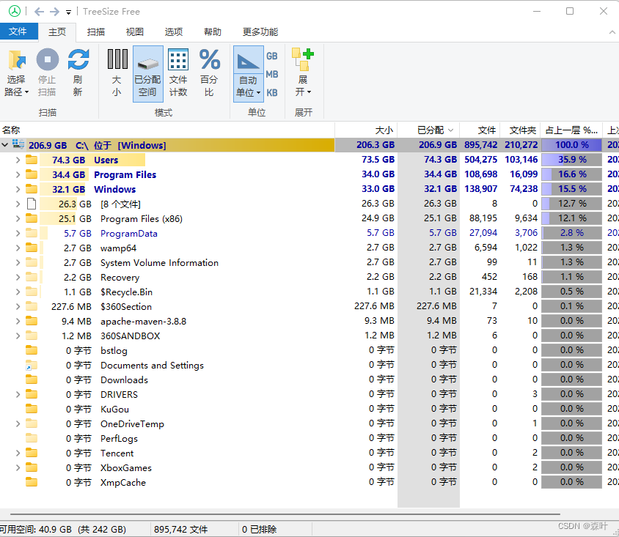Image resolution: width=619 pixels, height=537 pixels.
Task: Open the 更多功能 (More features) tab
Action: click(x=260, y=32)
